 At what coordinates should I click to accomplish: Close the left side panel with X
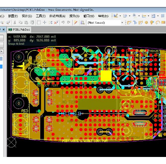point(4,29)
